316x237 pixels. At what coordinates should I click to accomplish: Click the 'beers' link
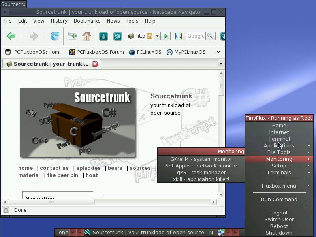115,168
